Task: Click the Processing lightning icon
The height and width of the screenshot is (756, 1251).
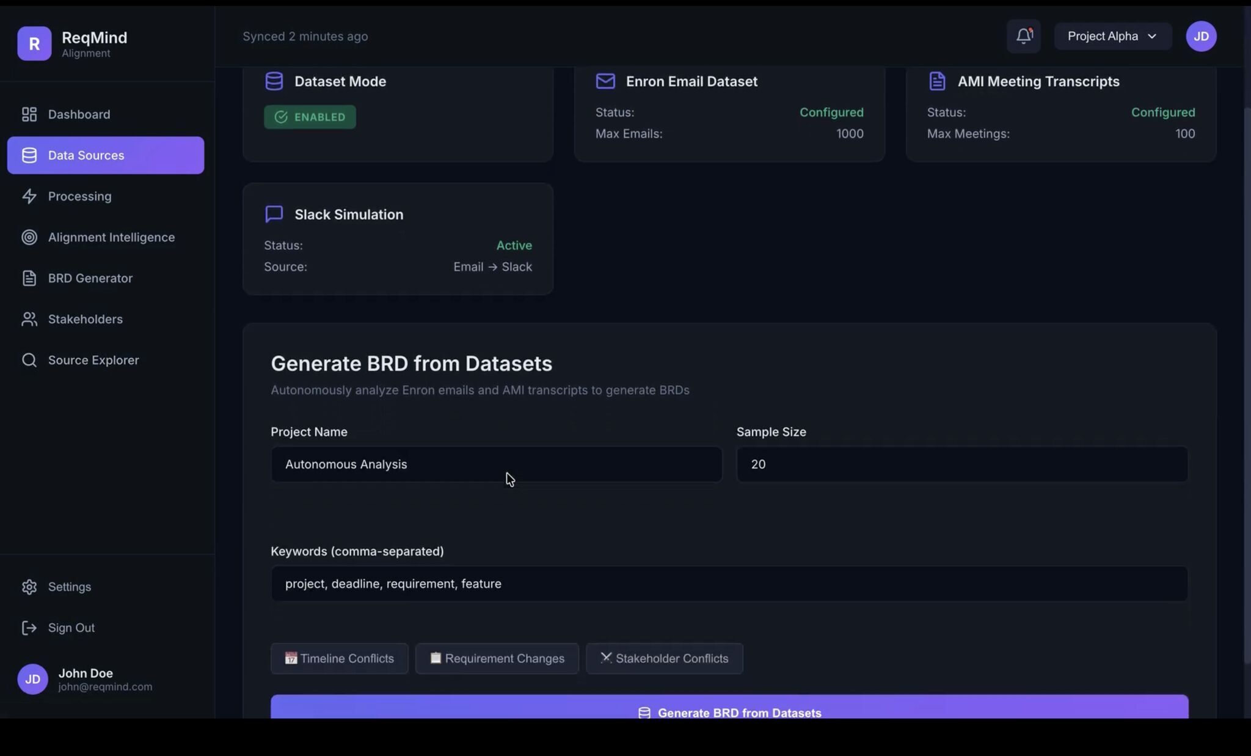Action: (29, 196)
